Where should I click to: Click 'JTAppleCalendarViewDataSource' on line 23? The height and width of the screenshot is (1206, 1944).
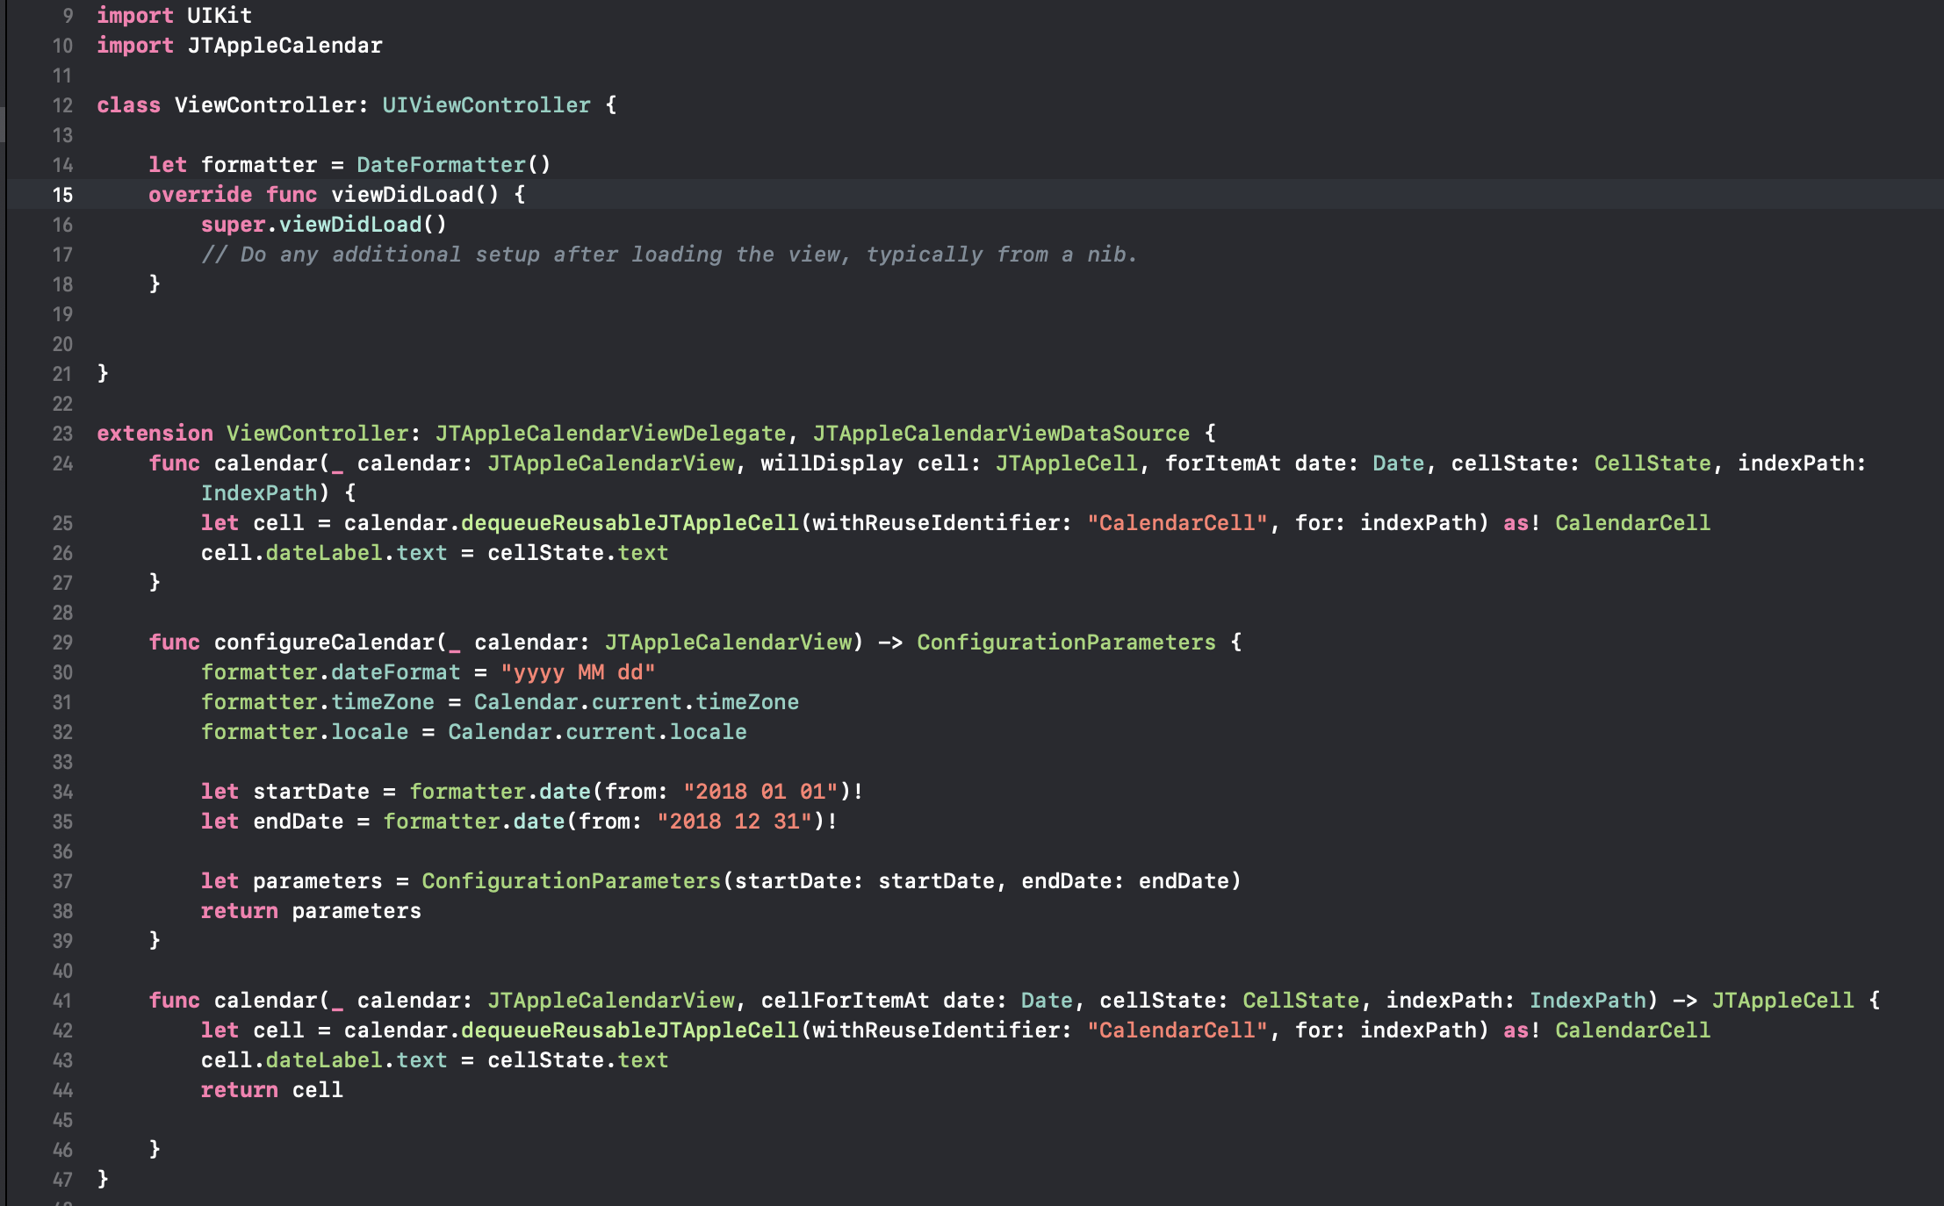[1001, 434]
